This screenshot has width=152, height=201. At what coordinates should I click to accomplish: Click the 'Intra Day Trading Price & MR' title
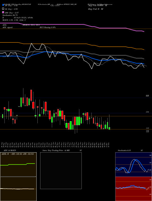(56, 150)
